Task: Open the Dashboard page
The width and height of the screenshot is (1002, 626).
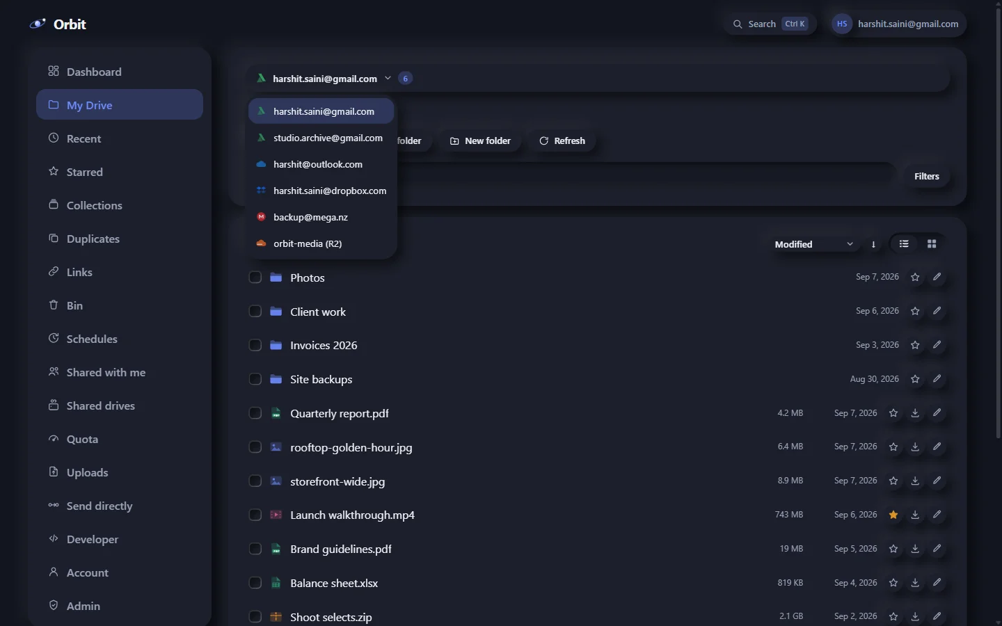Action: (120, 72)
